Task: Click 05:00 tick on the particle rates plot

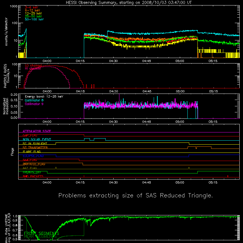Action: pyautogui.click(x=180, y=91)
